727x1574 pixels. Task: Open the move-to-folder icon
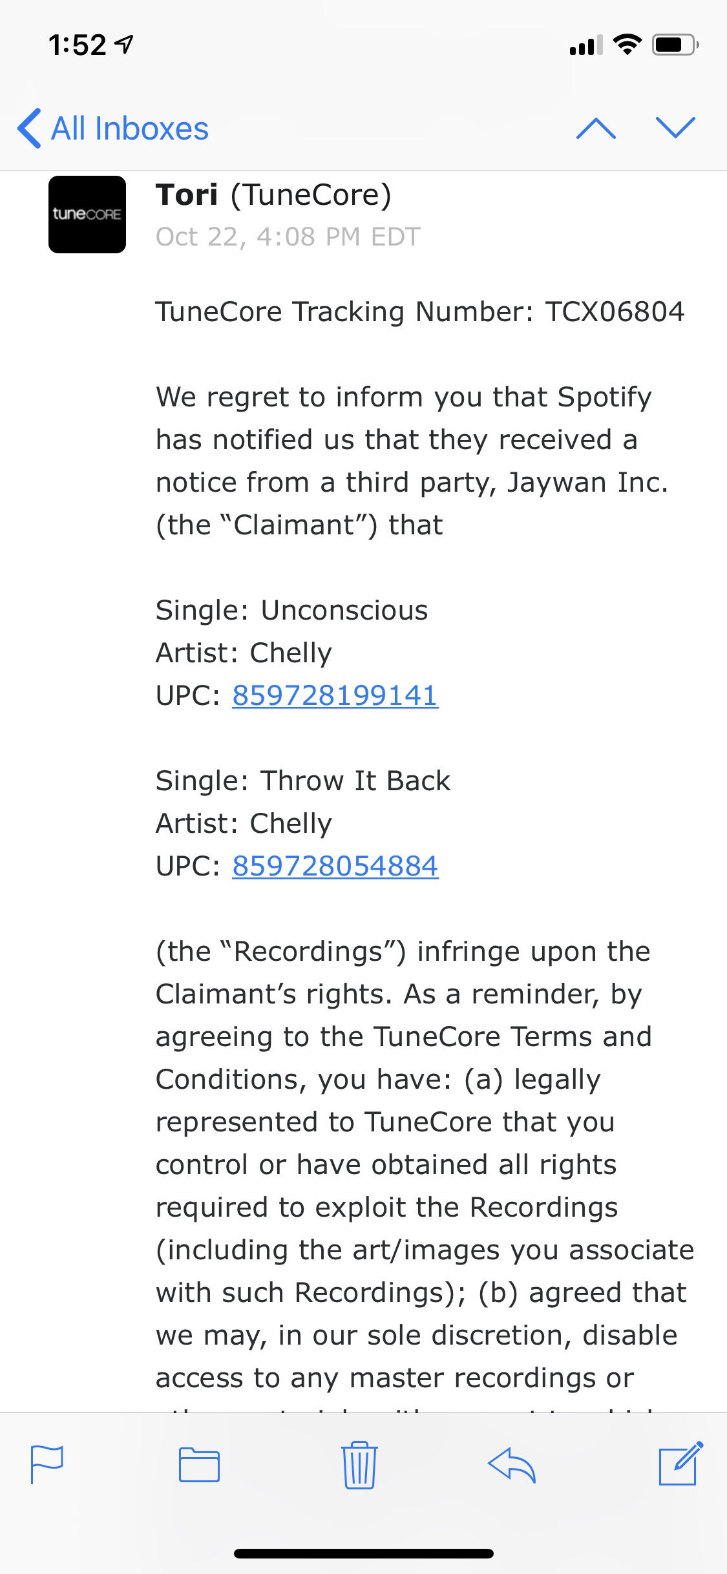(199, 1464)
